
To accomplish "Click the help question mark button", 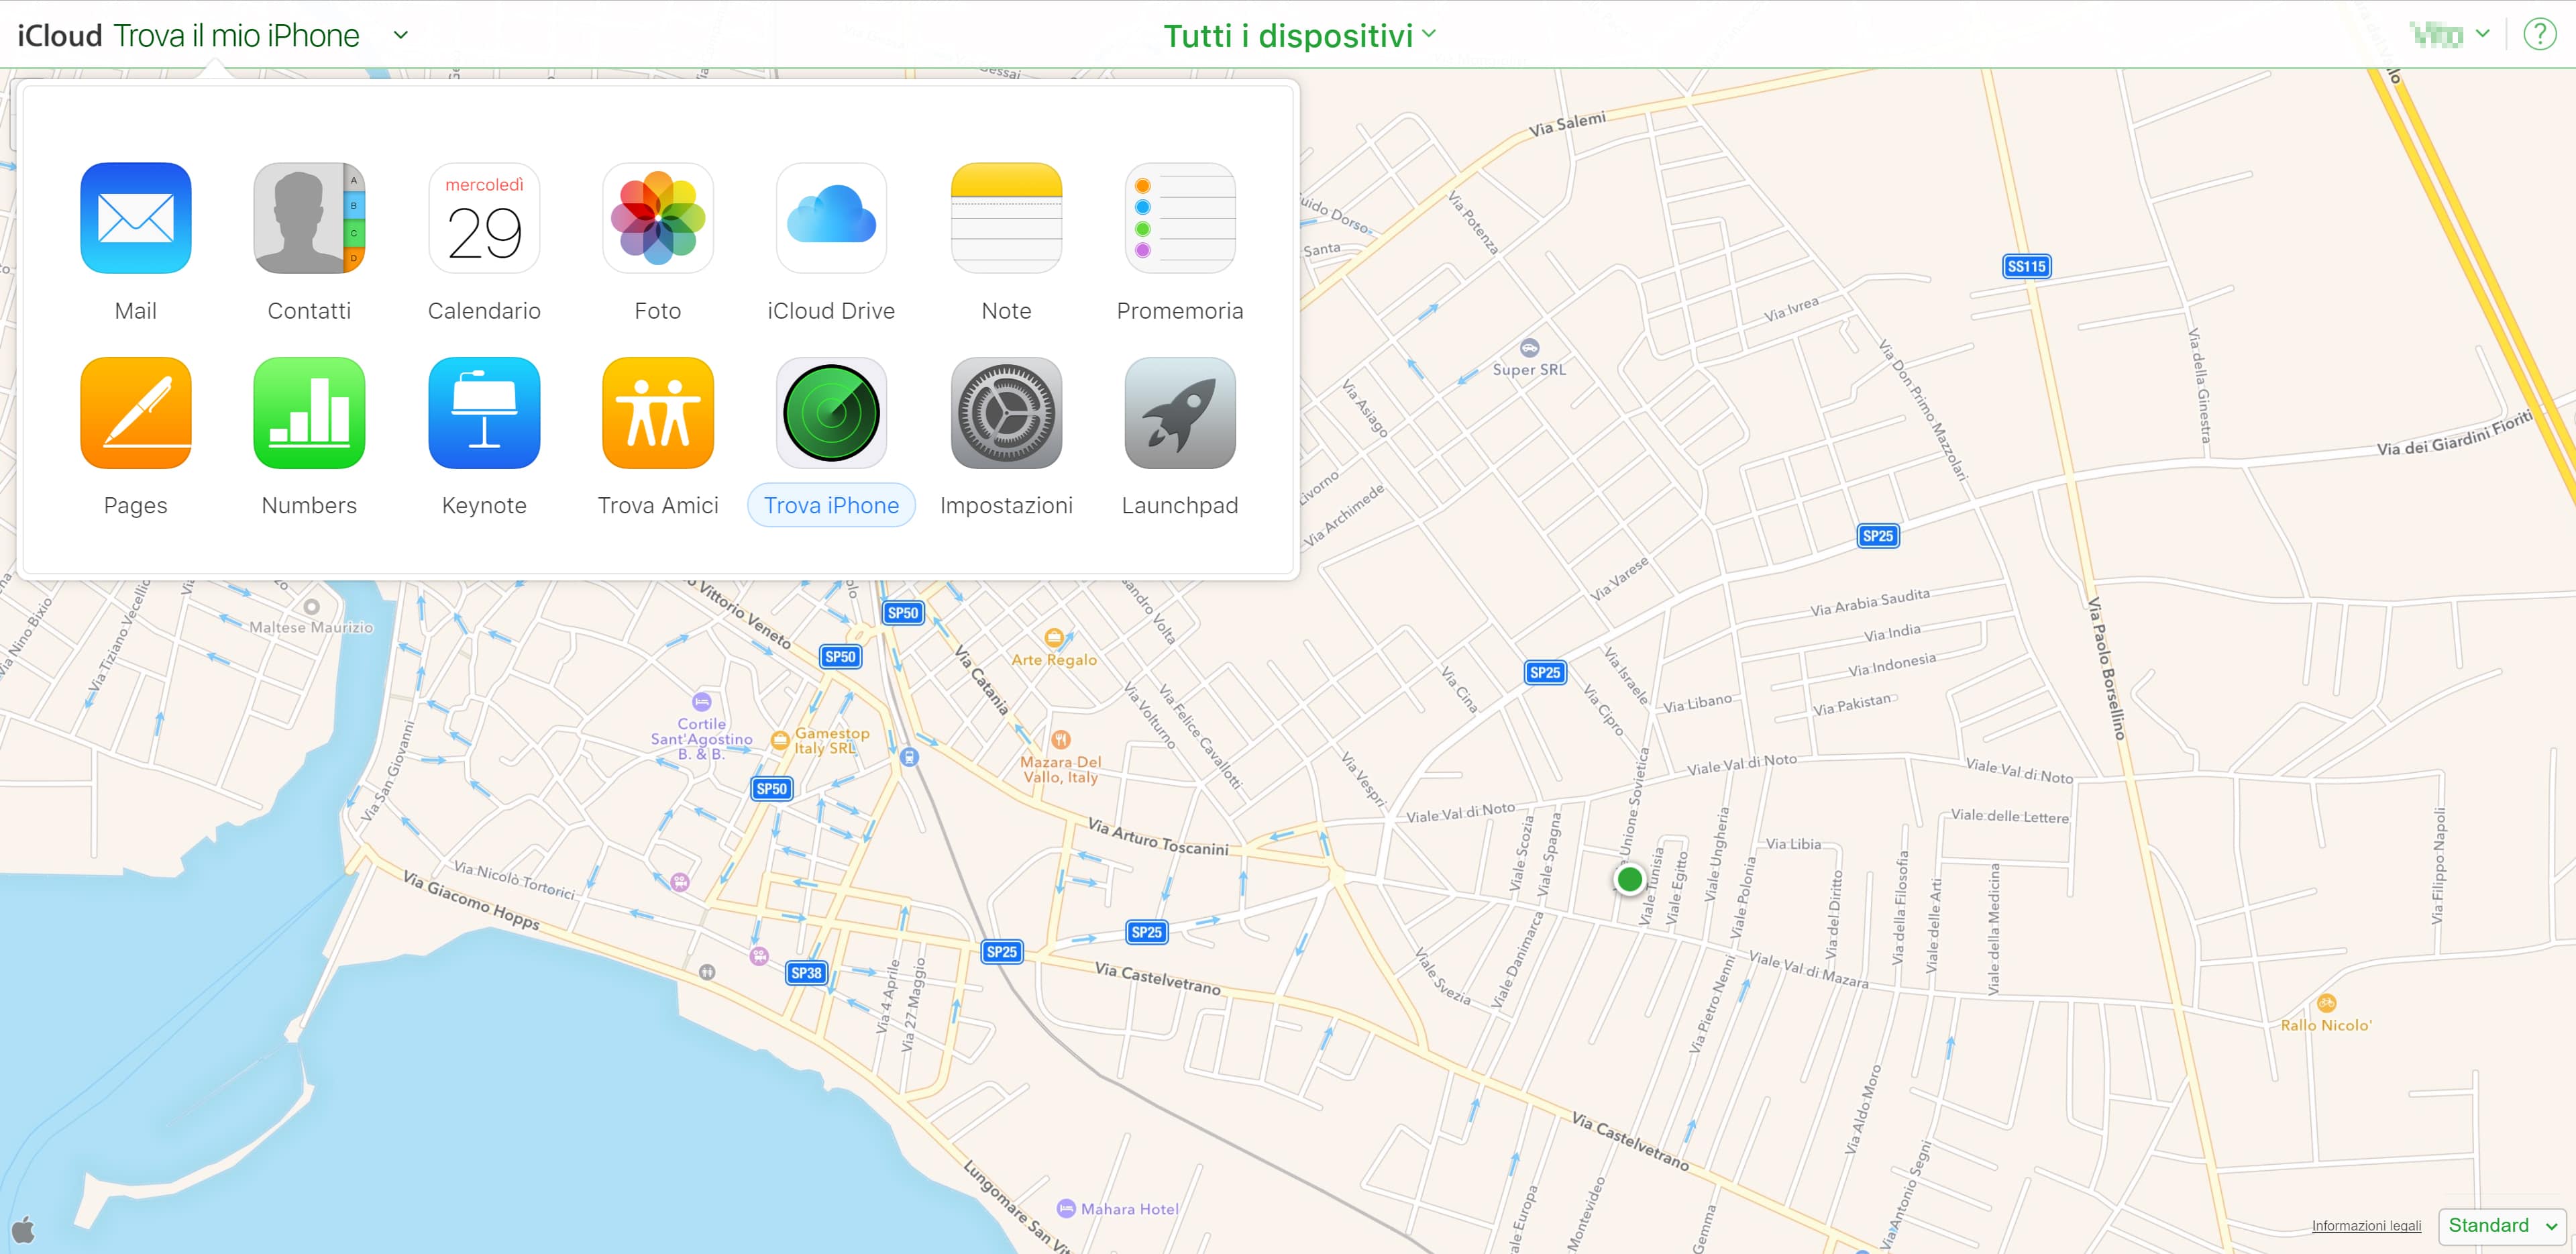I will [x=2541, y=33].
